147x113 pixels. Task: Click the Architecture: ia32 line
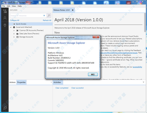coord(55,55)
